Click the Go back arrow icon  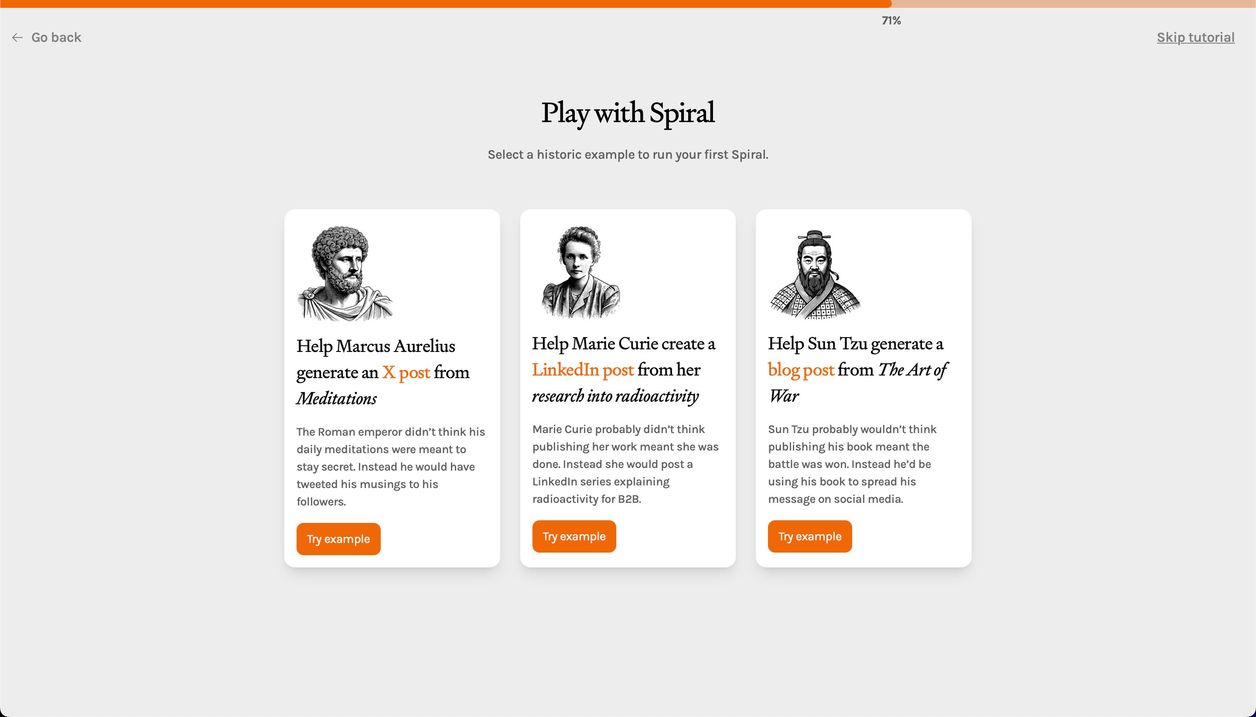18,37
